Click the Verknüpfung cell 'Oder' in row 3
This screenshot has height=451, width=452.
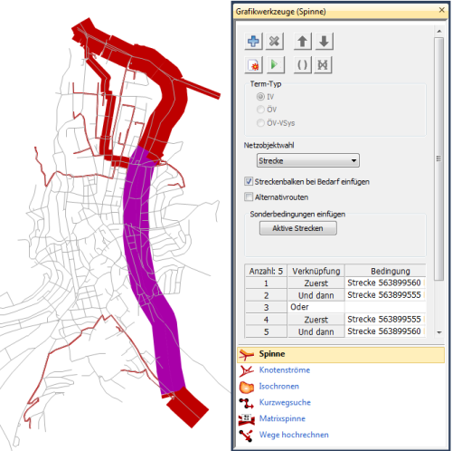point(315,307)
